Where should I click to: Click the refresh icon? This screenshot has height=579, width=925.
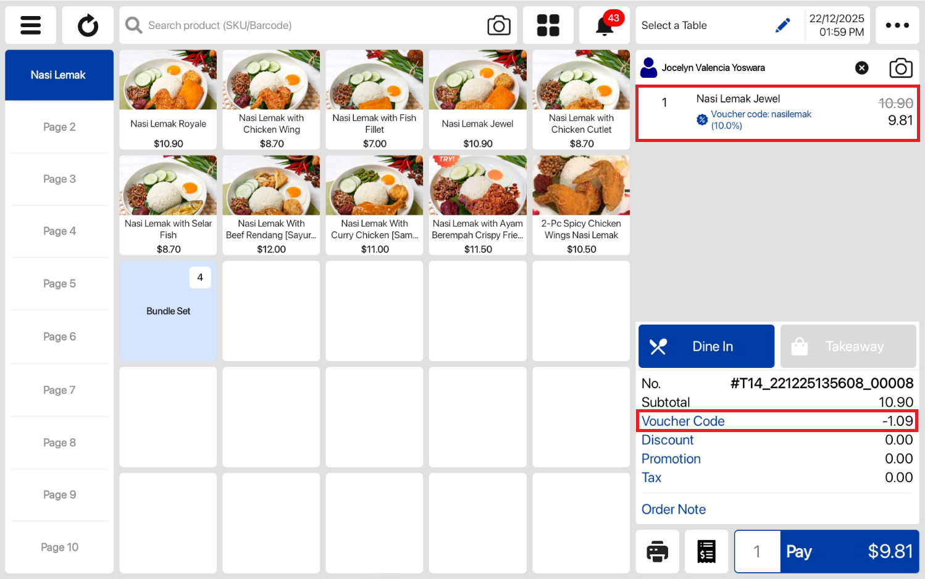click(88, 25)
